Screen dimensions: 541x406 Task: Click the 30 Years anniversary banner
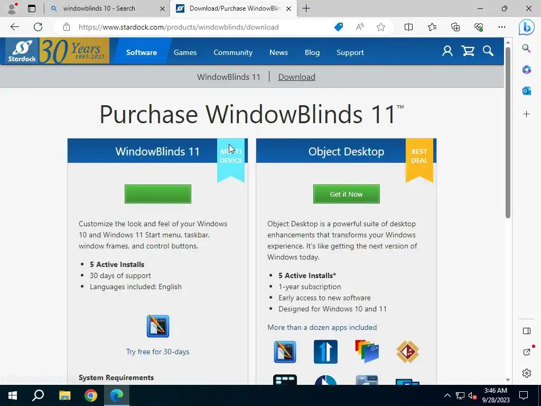tap(74, 51)
